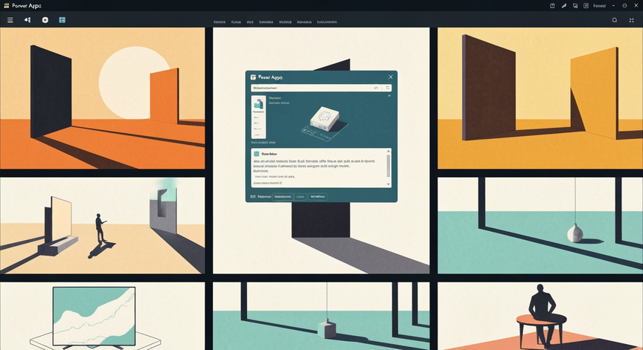
Task: Click the square camera icon in the title bar
Action: pos(586,6)
